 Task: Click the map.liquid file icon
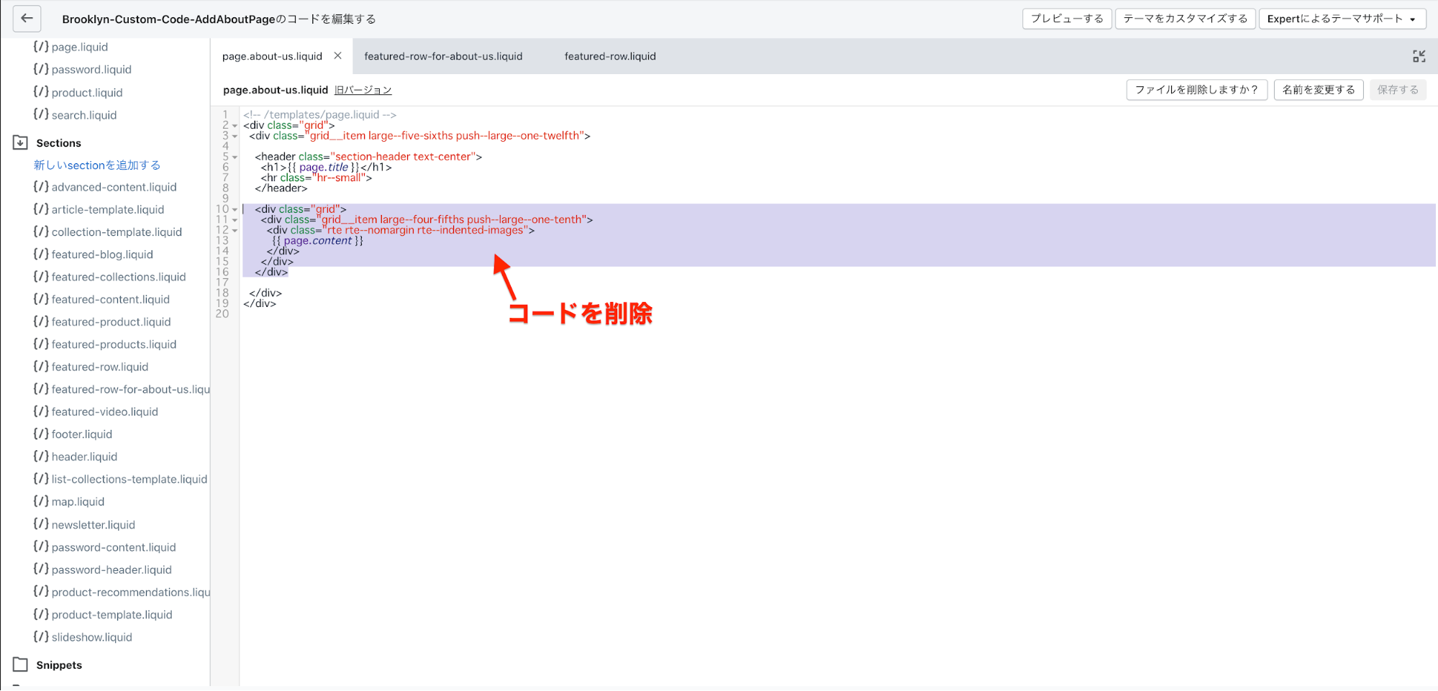[40, 501]
